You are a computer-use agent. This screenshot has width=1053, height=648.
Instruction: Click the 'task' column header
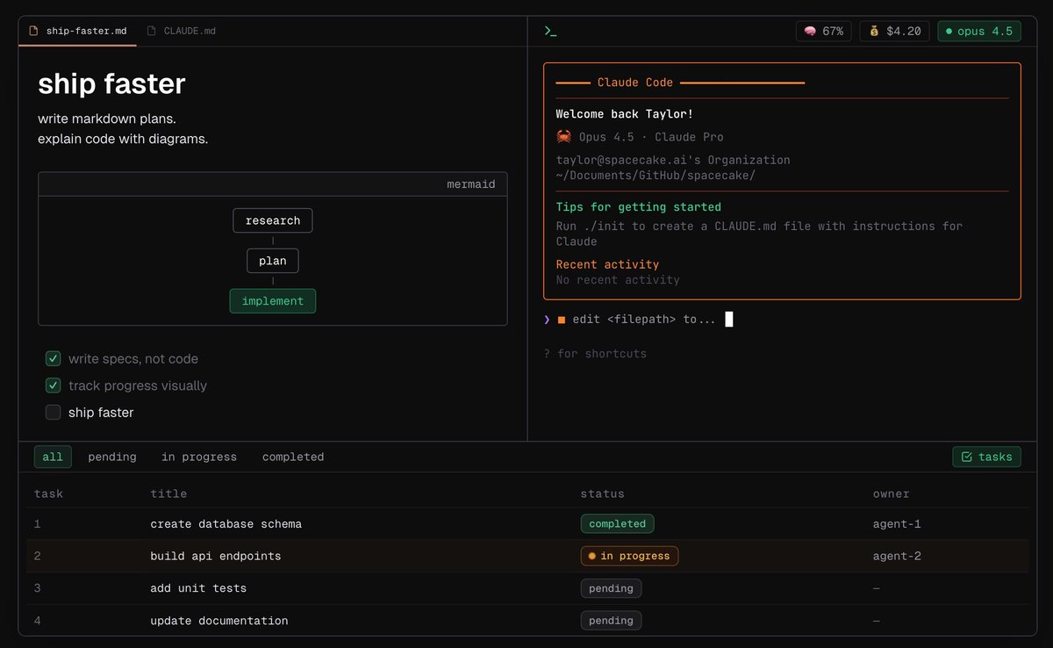pos(48,493)
